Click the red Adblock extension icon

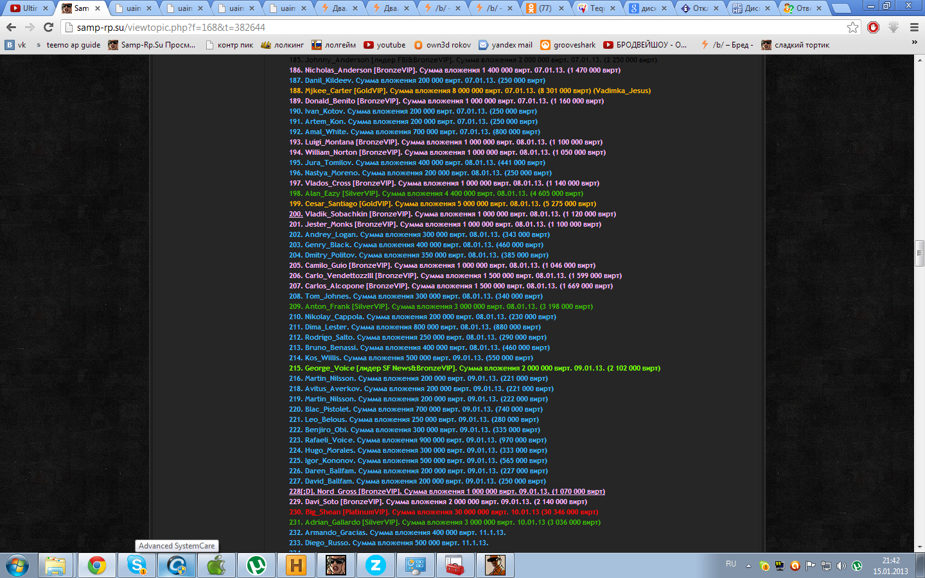click(873, 27)
